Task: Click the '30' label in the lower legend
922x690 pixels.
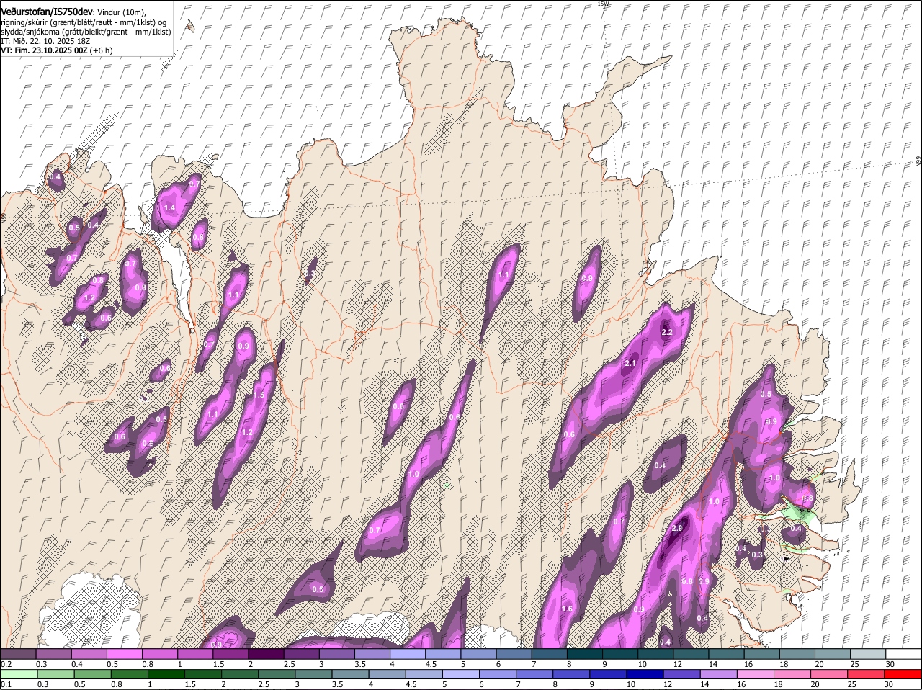Action: click(887, 684)
